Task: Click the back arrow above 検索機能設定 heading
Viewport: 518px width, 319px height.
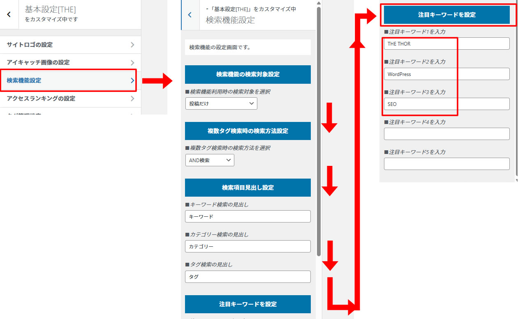Action: (190, 14)
